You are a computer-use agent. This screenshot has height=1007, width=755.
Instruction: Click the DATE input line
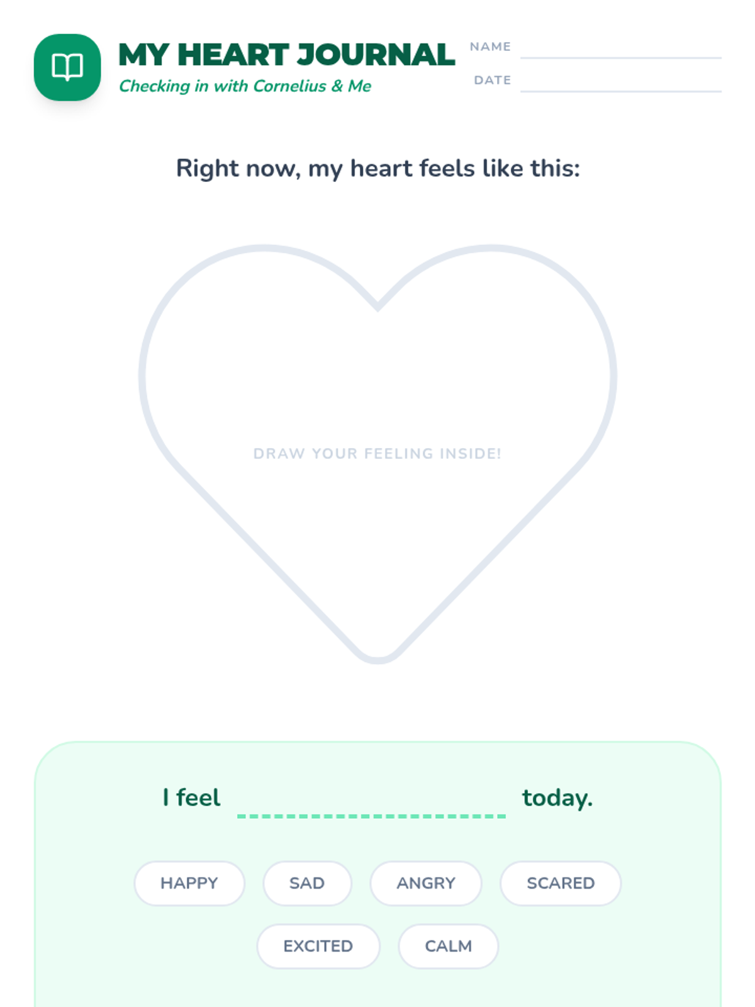tap(620, 84)
